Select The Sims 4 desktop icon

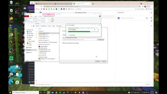pos(17,83)
